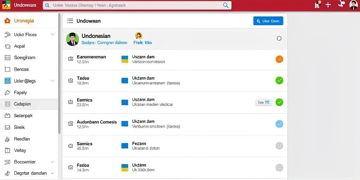Click the Undowara app logo icon
This screenshot has width=360, height=180.
[6, 5]
